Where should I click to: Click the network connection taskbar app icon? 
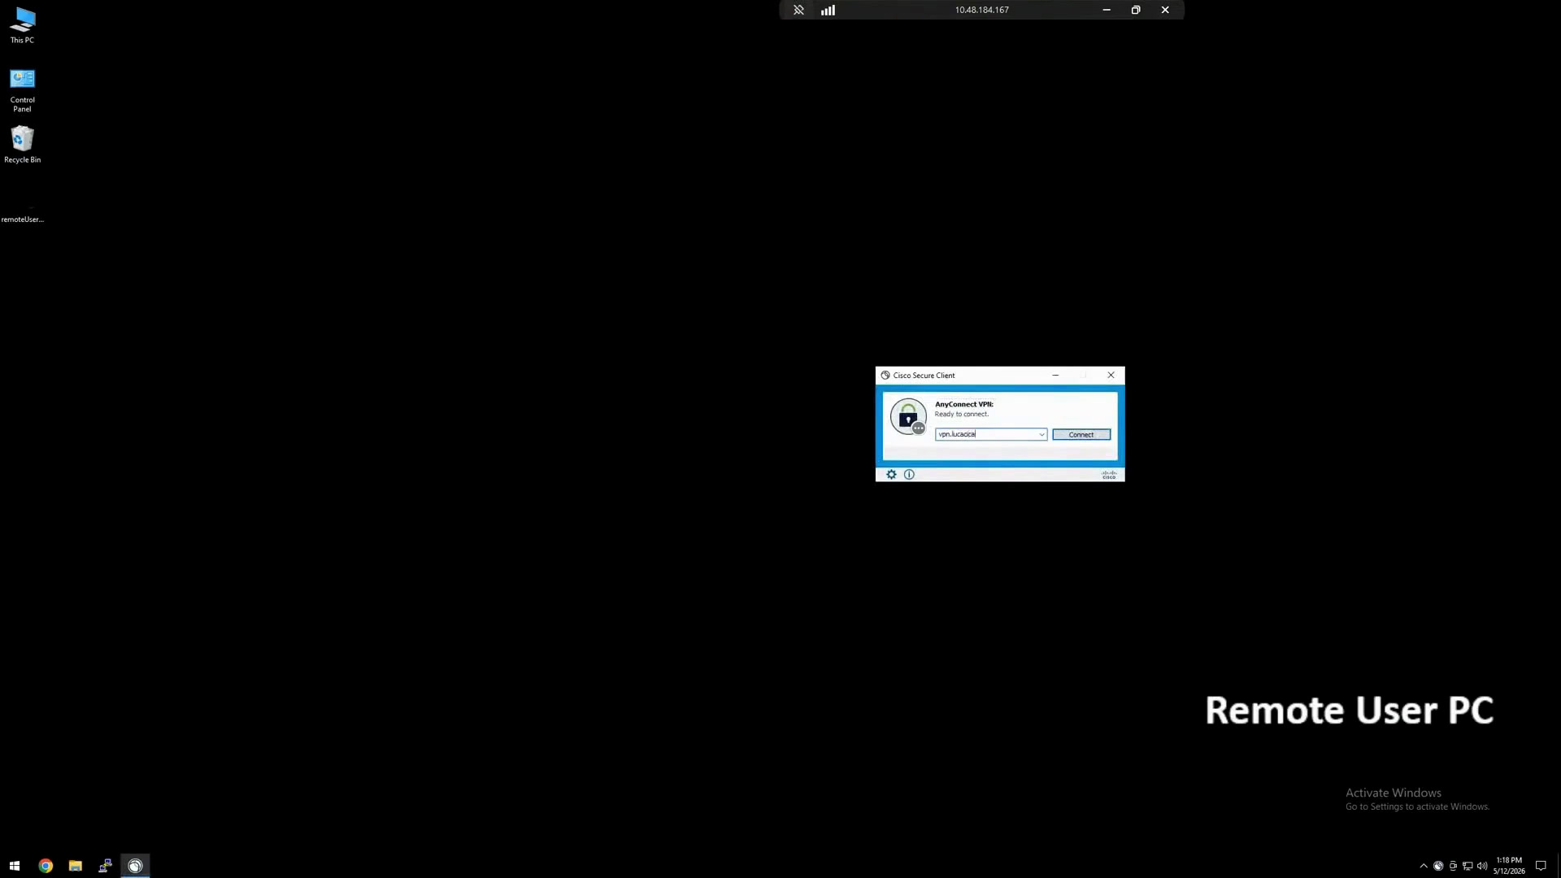[106, 866]
